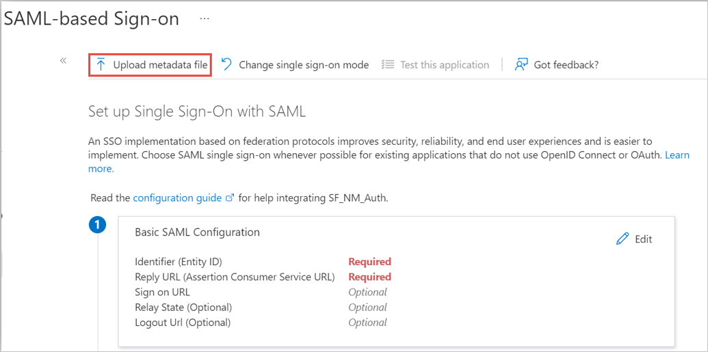Image resolution: width=708 pixels, height=352 pixels.
Task: Collapse the side menu with double chevron
Action: [x=63, y=60]
